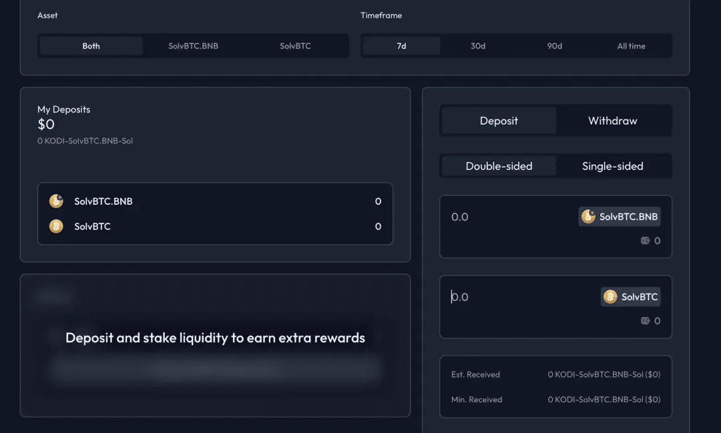The image size is (721, 433).
Task: Choose All time timeframe
Action: (x=631, y=46)
